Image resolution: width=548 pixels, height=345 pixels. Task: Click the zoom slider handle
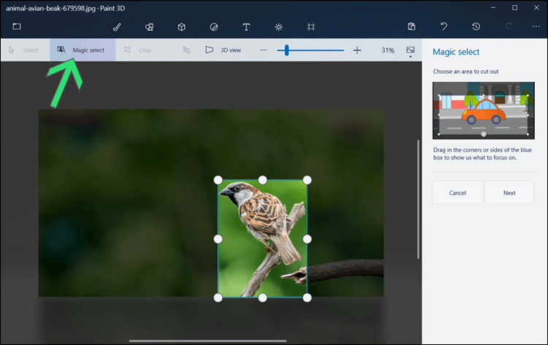(286, 50)
